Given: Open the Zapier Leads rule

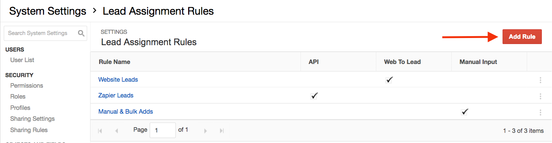Looking at the screenshot, I should pyautogui.click(x=116, y=95).
